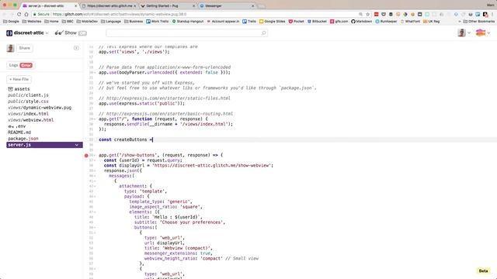The height and width of the screenshot is (279, 497).
Task: Open the Work Trello bookmark
Action: [157, 22]
